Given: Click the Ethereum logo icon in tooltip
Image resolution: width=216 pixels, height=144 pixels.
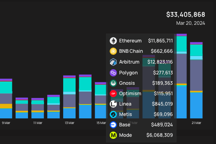Looking at the screenshot, I should coord(113,41).
